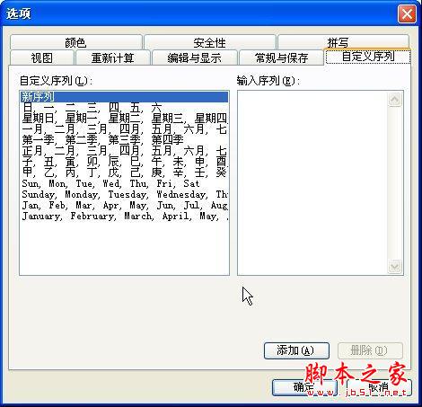The image size is (422, 407).
Task: Select the Sun, Mon, Tue sequence row
Action: pyautogui.click(x=124, y=183)
